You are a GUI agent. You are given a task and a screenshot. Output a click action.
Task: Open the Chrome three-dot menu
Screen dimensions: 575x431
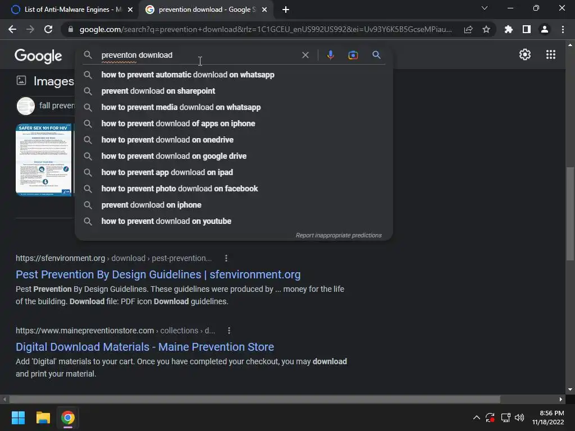563,29
